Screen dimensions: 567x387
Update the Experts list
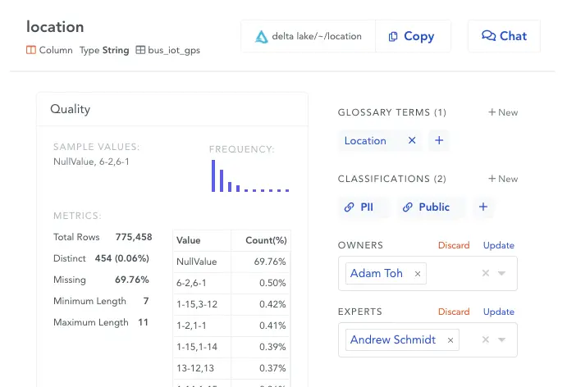(499, 312)
